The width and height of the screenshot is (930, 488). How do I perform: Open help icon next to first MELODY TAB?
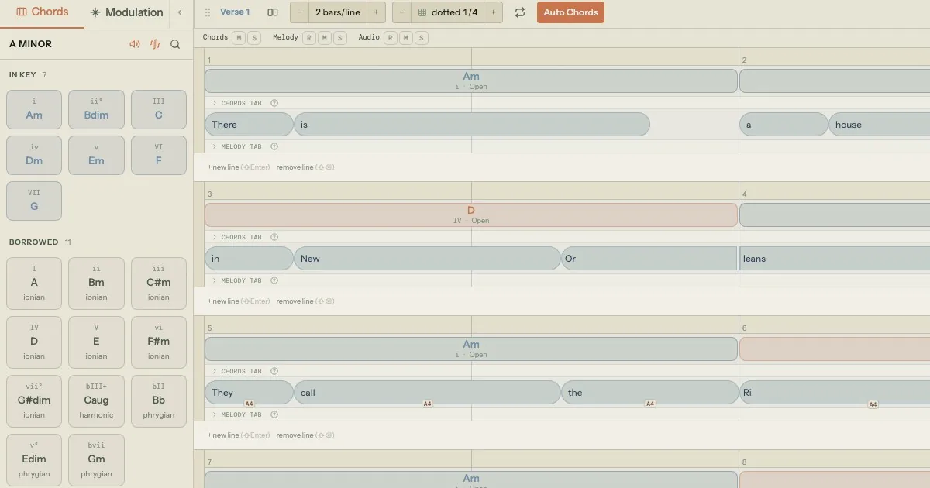coord(274,146)
